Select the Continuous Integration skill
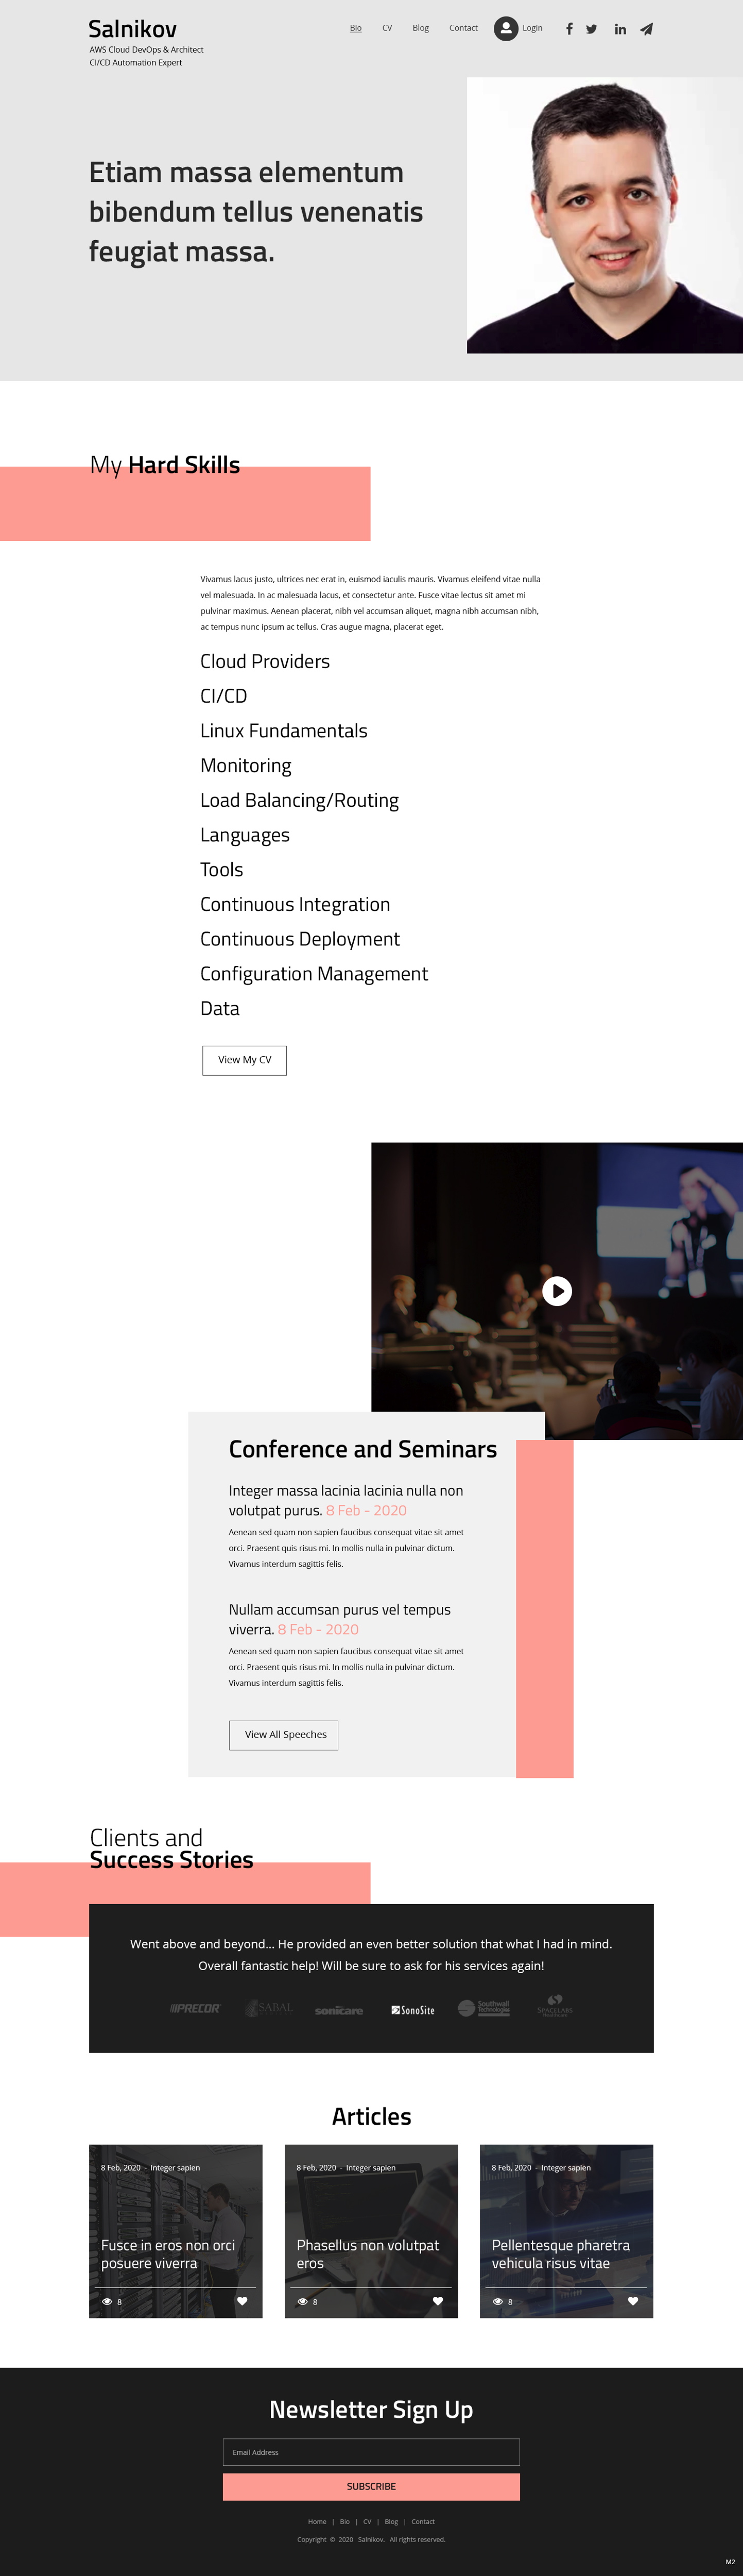Screen dimensions: 743x2576 [x=295, y=905]
